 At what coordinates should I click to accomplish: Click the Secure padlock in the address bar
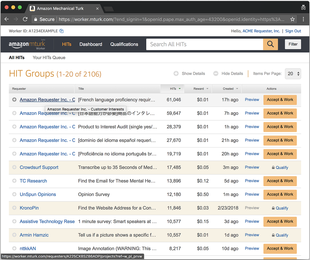(35, 19)
